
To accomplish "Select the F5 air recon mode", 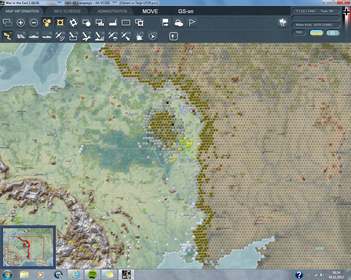I will [60, 36].
